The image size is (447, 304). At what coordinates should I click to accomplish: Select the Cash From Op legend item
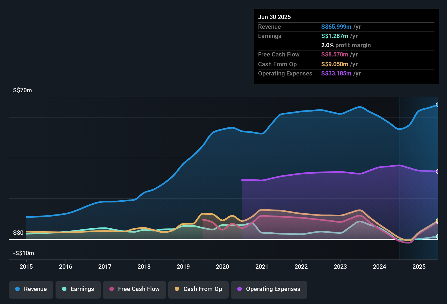point(198,289)
